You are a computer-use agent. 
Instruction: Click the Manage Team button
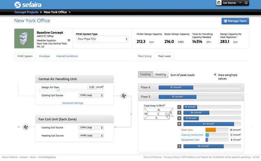point(235,21)
